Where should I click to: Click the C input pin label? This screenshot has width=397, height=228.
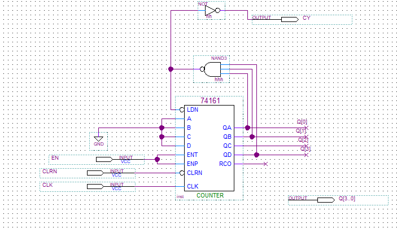point(189,137)
